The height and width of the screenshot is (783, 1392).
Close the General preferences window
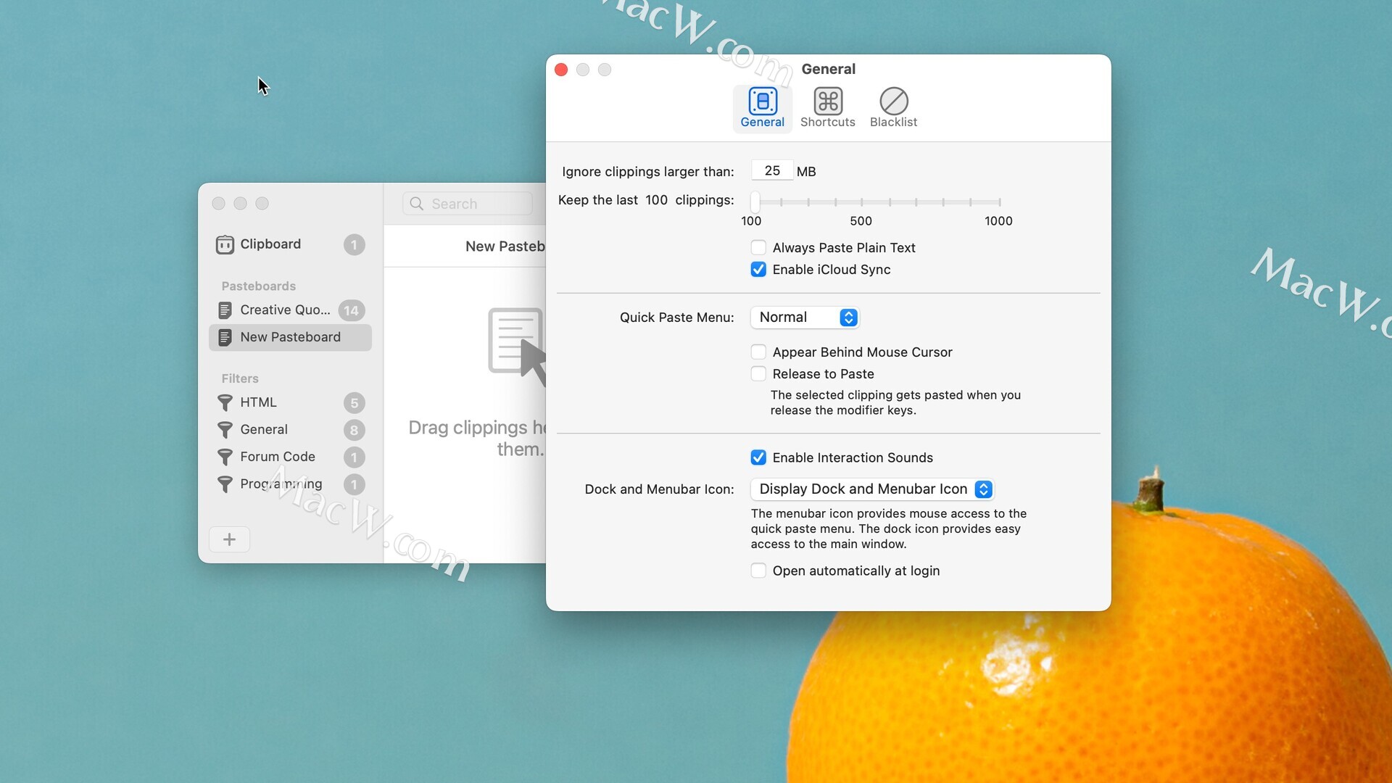tap(561, 70)
